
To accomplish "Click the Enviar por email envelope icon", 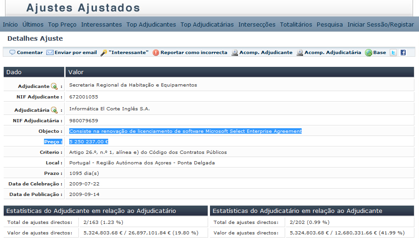I will coord(50,53).
